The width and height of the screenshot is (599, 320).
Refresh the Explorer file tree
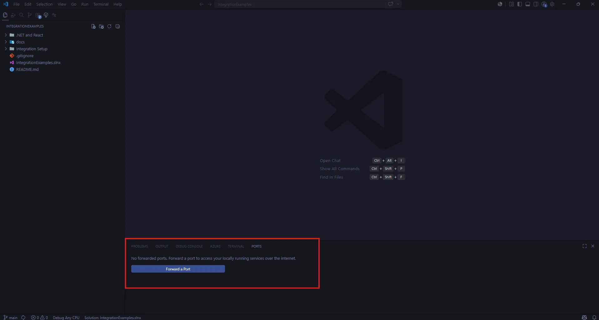(x=109, y=27)
